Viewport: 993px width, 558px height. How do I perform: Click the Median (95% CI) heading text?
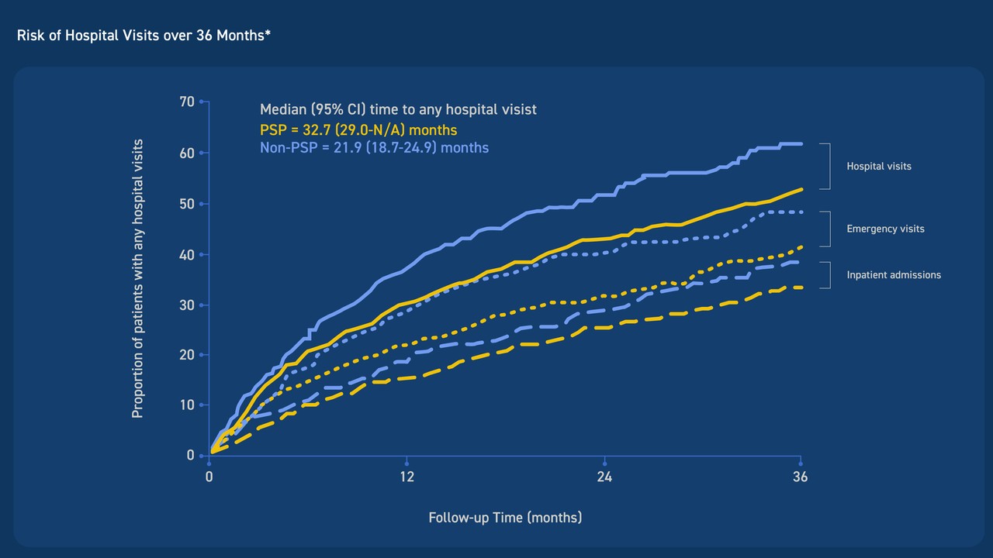click(x=398, y=109)
